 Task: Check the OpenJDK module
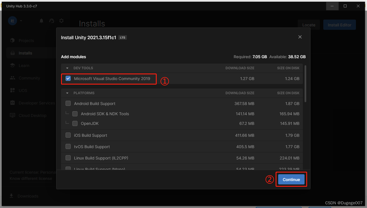tap(75, 123)
